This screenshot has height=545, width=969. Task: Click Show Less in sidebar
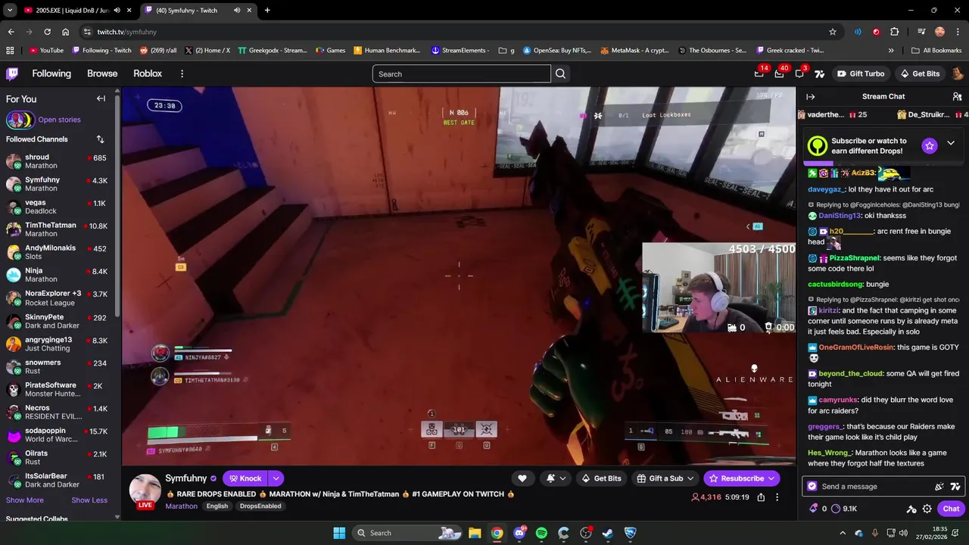click(89, 500)
